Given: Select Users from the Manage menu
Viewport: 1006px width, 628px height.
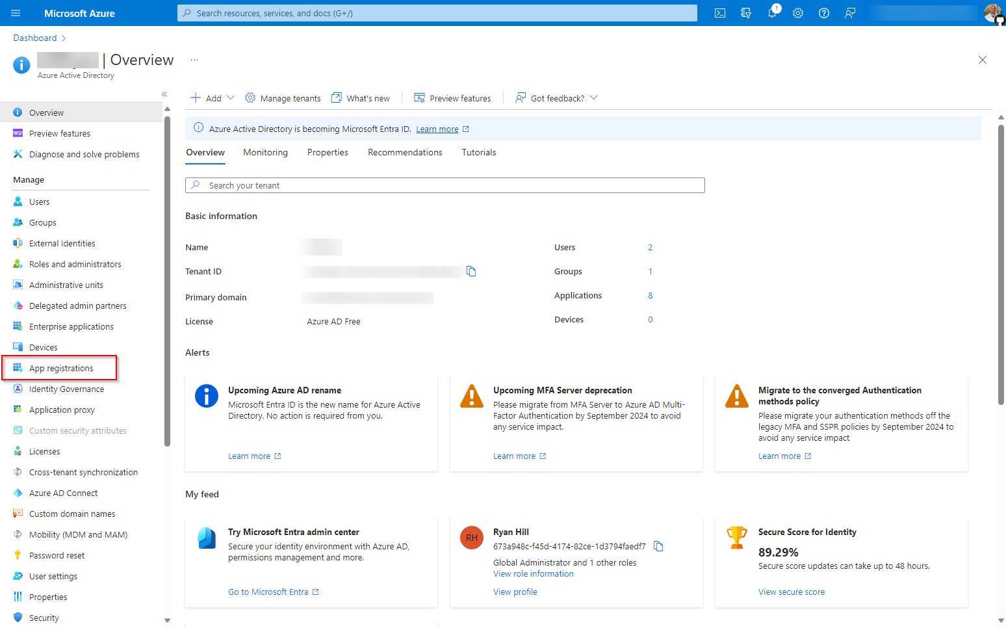Looking at the screenshot, I should [x=39, y=201].
